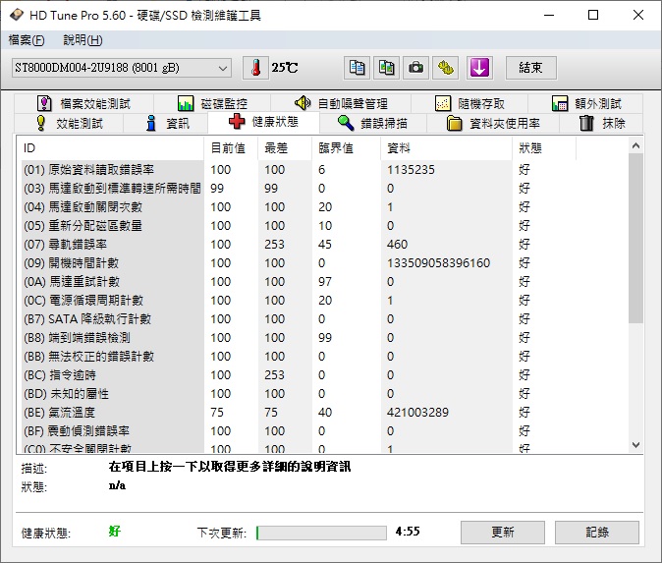Click the 臨界值 column header
Viewport: 662px width, 563px height.
[x=346, y=148]
